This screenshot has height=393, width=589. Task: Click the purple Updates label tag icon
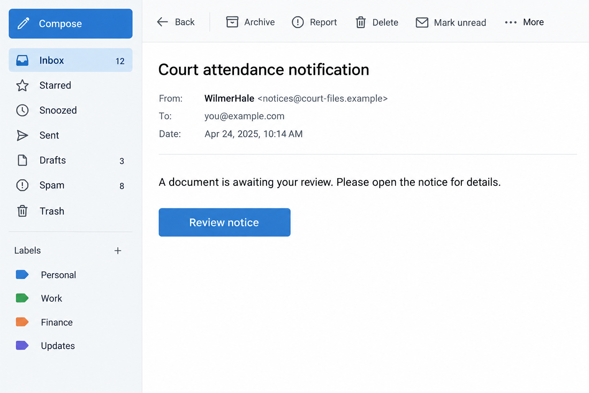(x=22, y=345)
